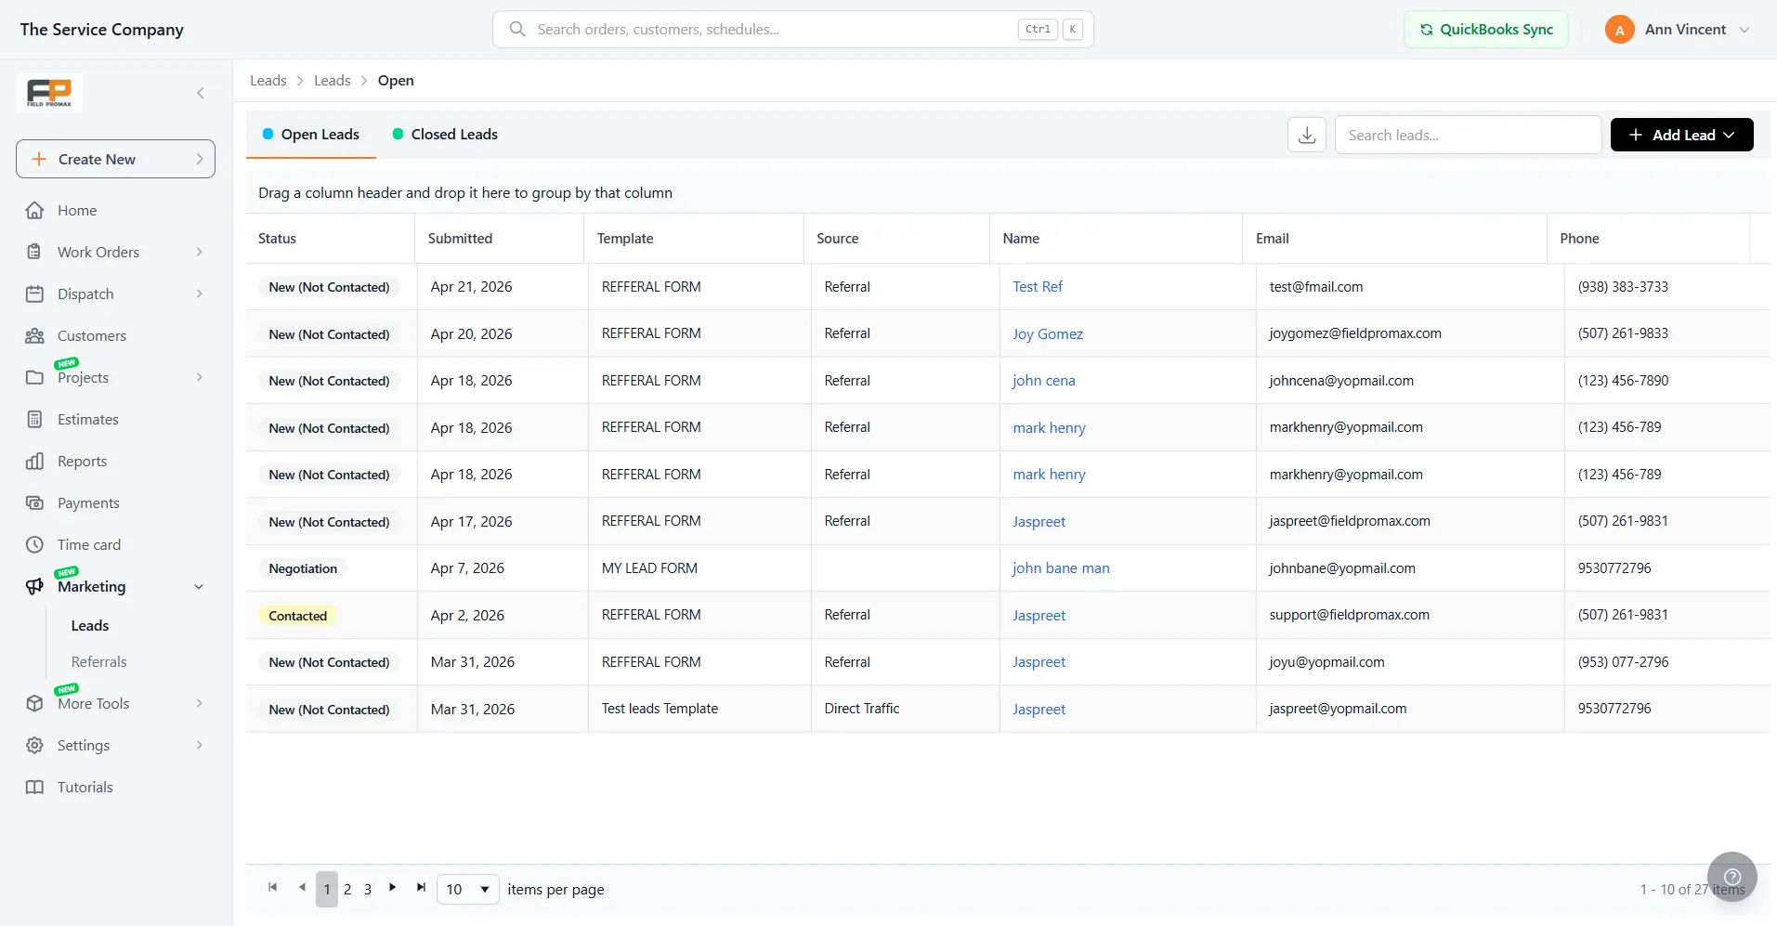
Task: Click the search magnifier icon in top bar
Action: click(x=517, y=29)
